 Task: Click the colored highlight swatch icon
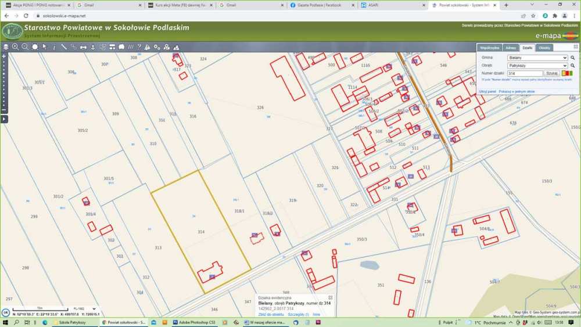[567, 73]
